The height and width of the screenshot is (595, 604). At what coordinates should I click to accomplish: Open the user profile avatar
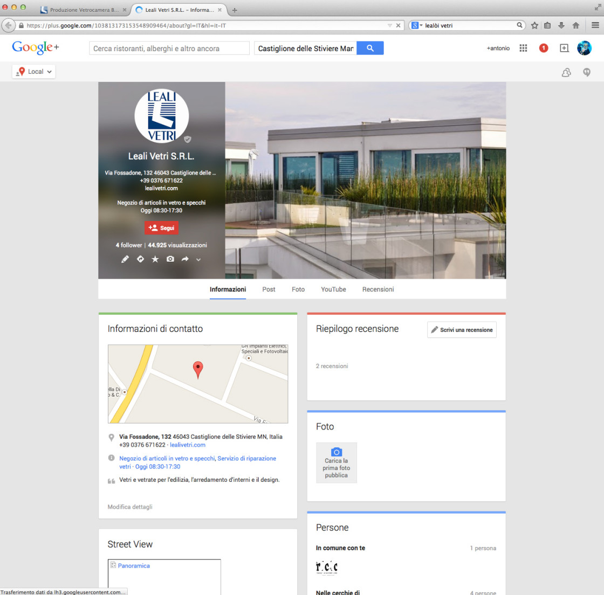click(x=584, y=48)
